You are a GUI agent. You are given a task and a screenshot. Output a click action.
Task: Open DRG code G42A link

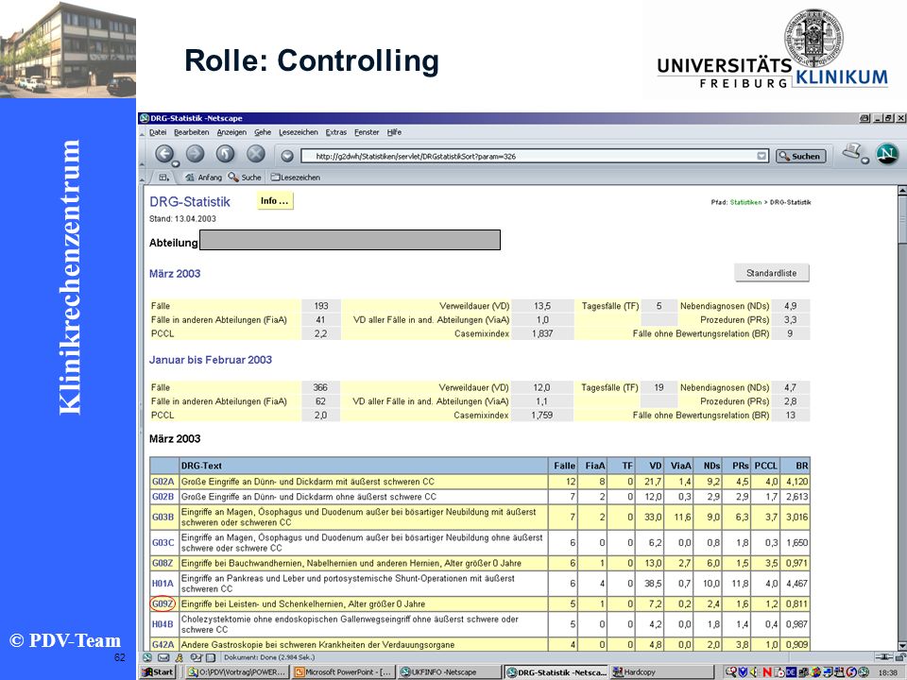tap(163, 644)
